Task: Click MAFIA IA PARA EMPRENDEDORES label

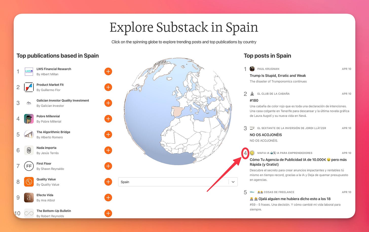Action: pos(285,153)
